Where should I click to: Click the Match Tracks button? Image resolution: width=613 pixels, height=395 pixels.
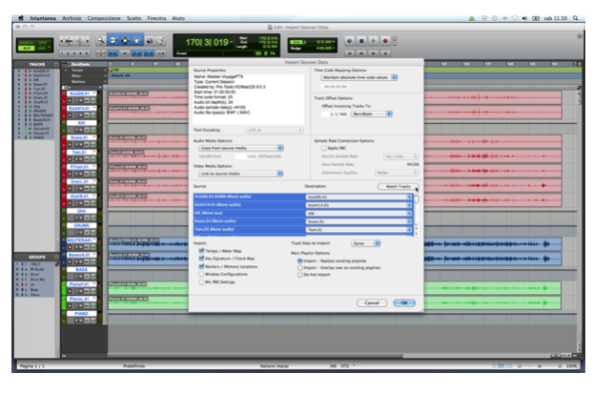(x=398, y=187)
